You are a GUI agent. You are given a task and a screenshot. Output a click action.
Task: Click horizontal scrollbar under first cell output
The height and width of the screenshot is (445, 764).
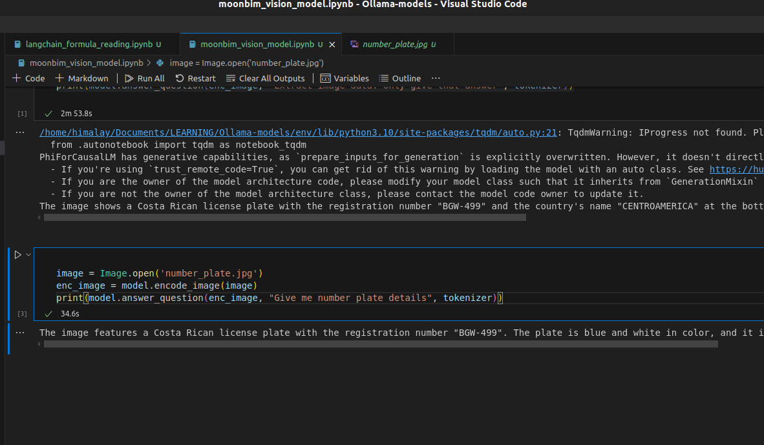[x=284, y=218]
